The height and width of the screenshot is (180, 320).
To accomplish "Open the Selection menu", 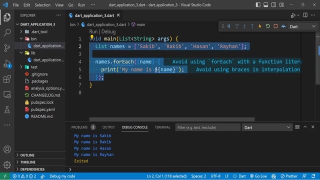I will (x=42, y=5).
